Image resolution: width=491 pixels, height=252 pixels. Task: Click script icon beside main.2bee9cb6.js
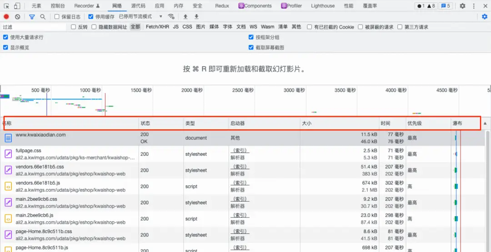tap(9, 219)
